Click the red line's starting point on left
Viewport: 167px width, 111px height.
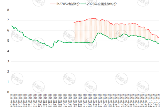(x=74, y=22)
